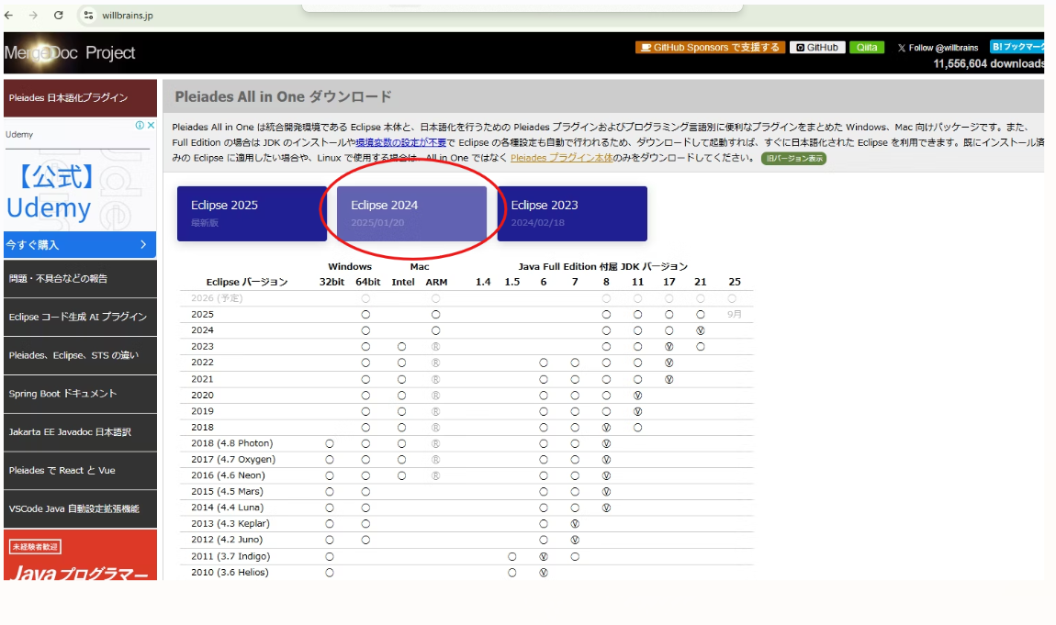The width and height of the screenshot is (1056, 625).
Task: Close the Udemy ad with X icon
Action: tap(151, 125)
